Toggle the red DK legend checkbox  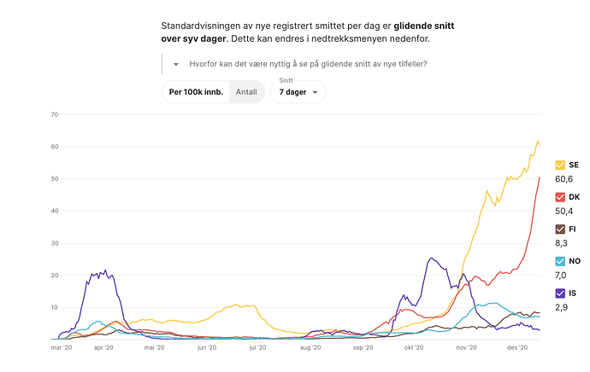tap(560, 197)
